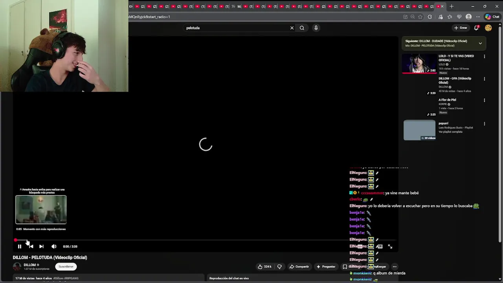503x283 pixels.
Task: Click the video title 'DILLOM - PELOTUDA (Videoclip Oficial)'
Action: pos(50,257)
